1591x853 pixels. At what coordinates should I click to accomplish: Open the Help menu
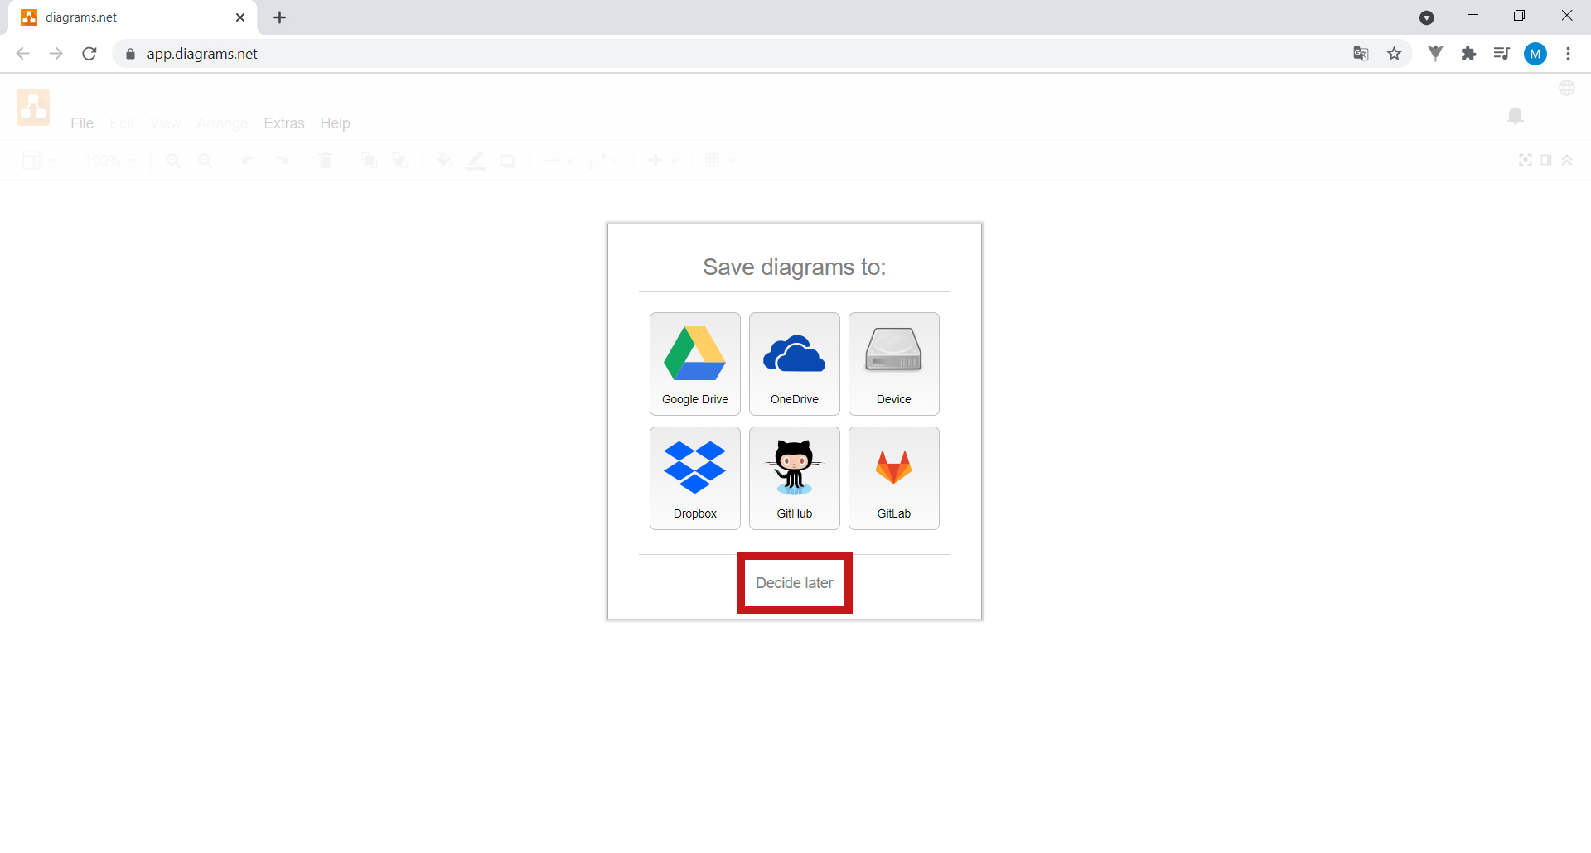(x=335, y=123)
